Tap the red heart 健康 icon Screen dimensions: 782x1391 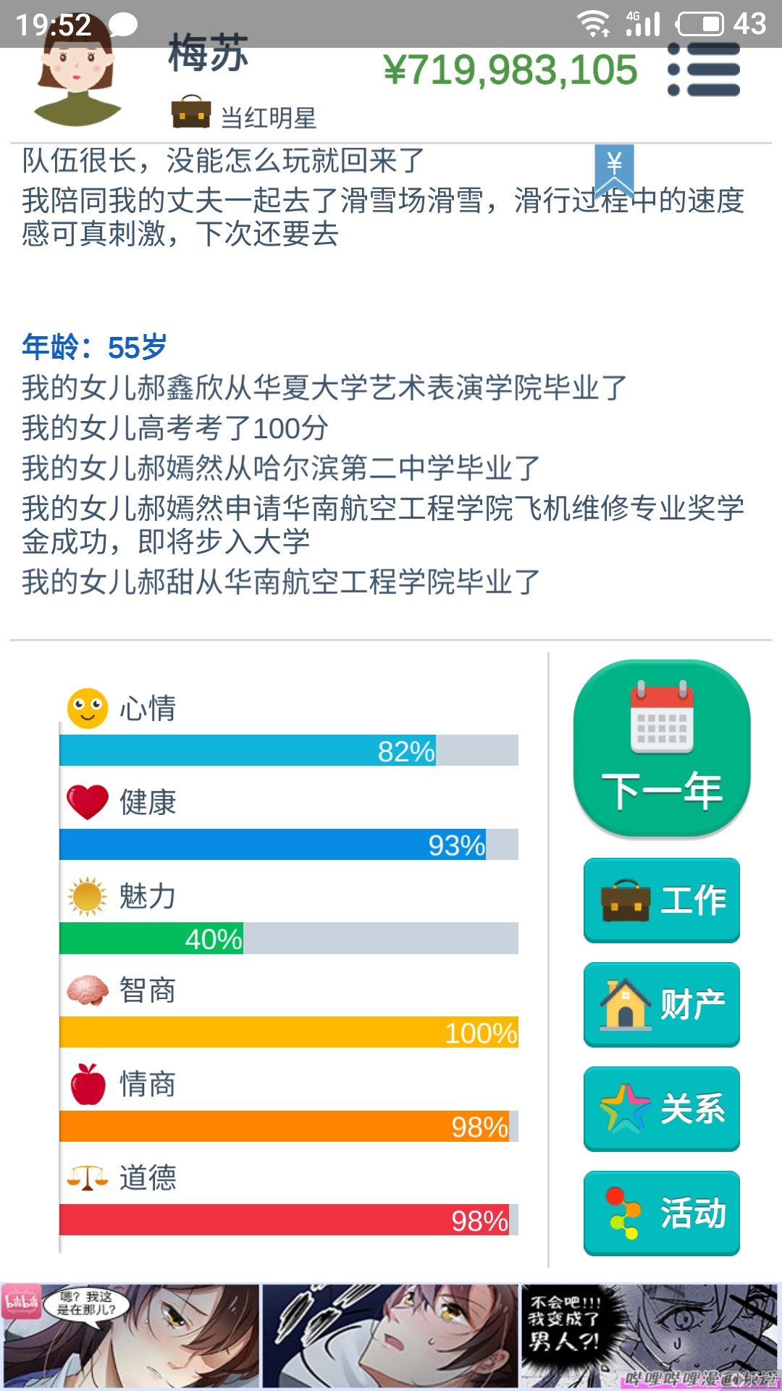pyautogui.click(x=88, y=802)
